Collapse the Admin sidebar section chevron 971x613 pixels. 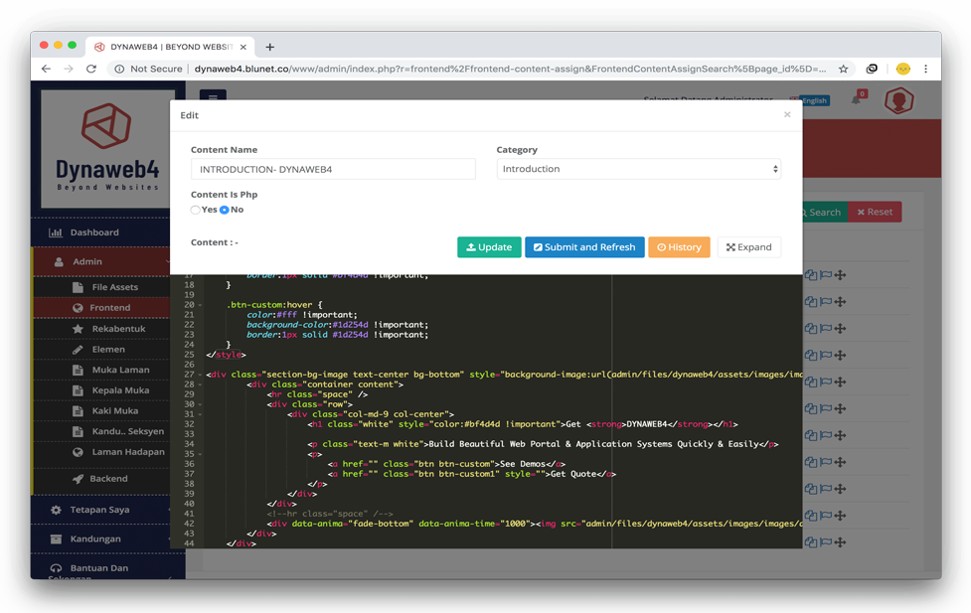pos(167,262)
